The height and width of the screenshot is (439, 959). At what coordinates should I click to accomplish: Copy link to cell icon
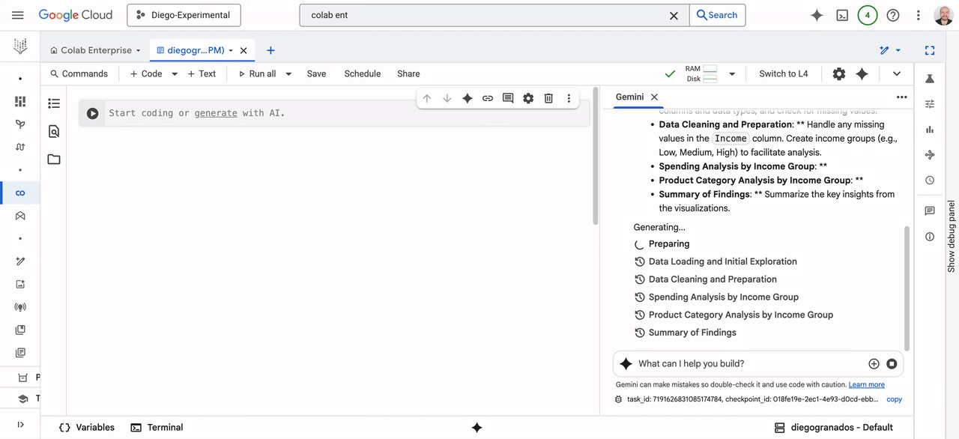click(x=488, y=98)
